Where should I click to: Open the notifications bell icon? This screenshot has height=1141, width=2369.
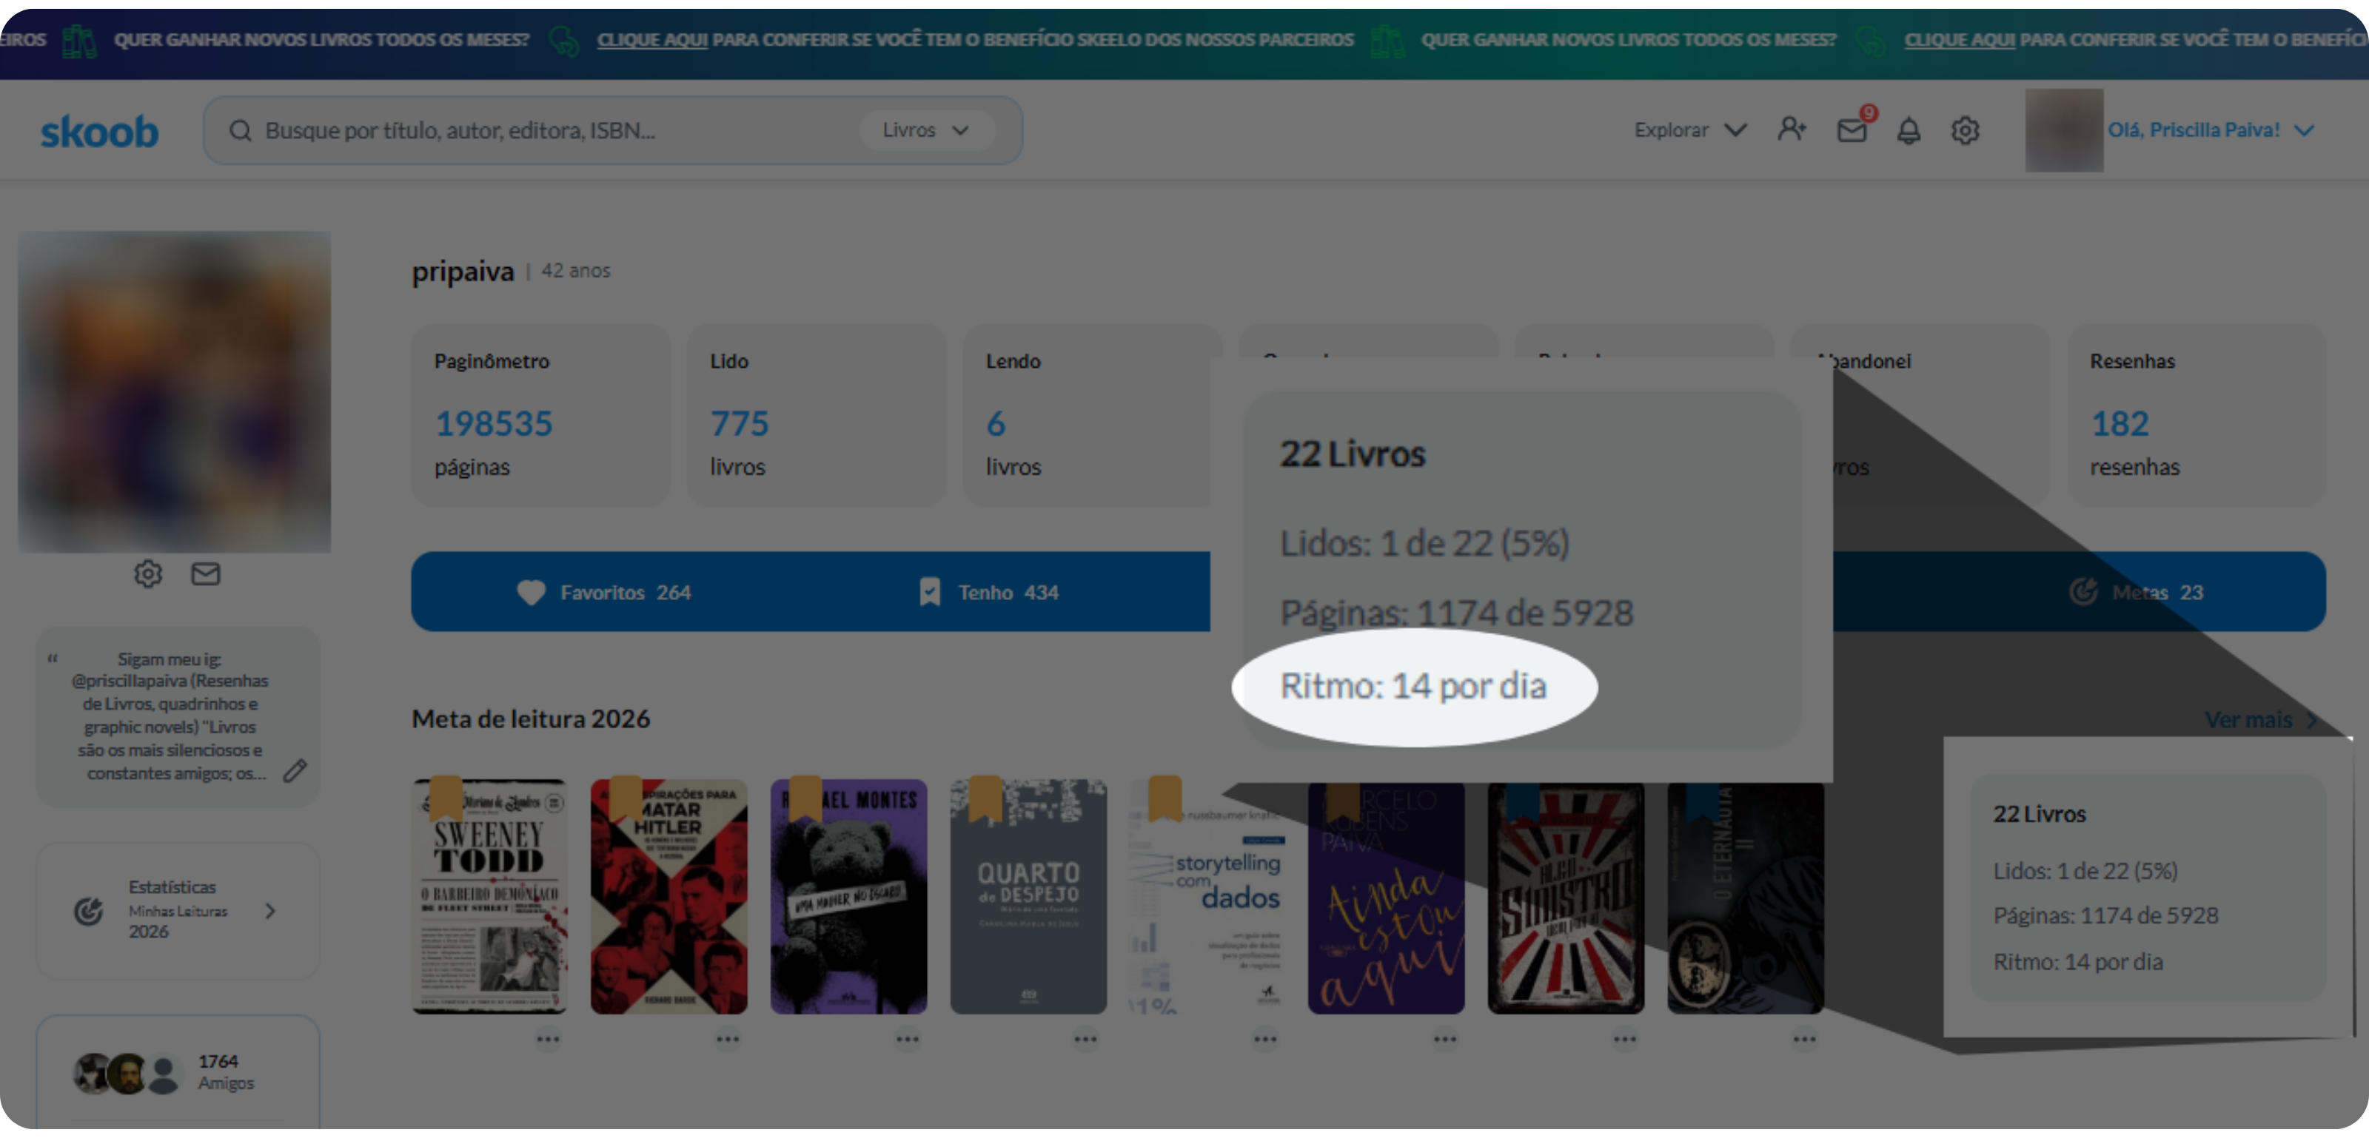point(1909,130)
